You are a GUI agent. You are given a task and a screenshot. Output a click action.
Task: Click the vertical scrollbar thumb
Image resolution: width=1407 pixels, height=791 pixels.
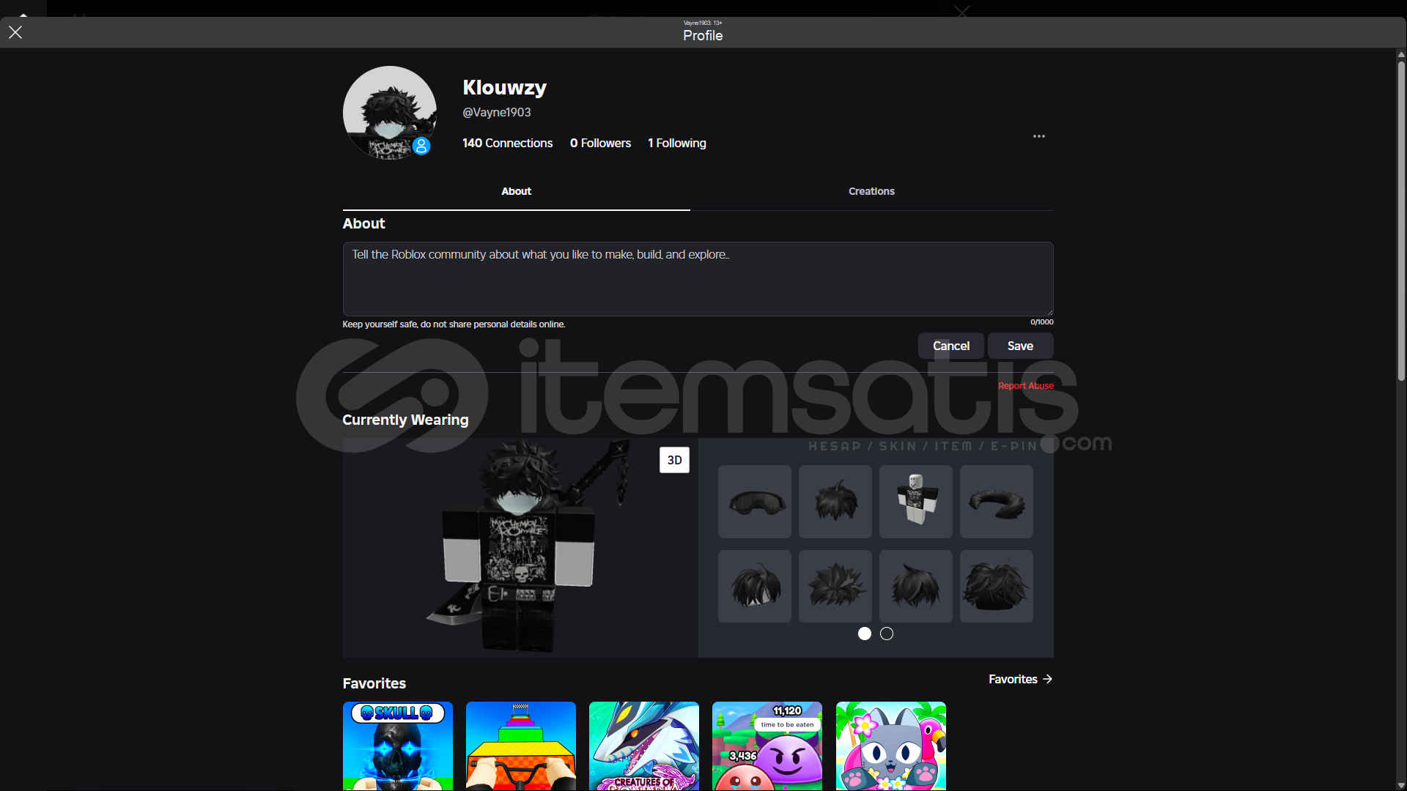(x=1401, y=221)
